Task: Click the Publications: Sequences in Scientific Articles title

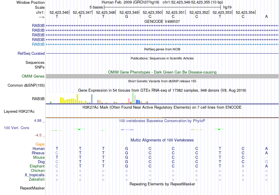Action: click(x=162, y=58)
